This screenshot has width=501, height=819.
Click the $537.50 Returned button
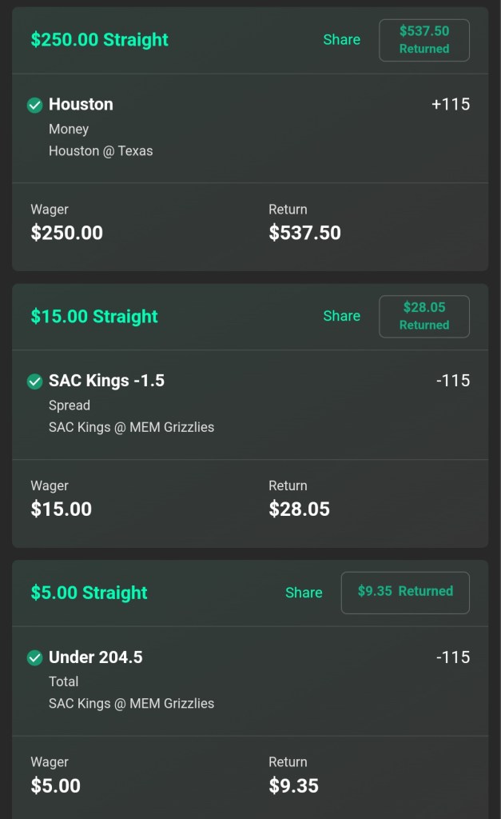pos(423,40)
